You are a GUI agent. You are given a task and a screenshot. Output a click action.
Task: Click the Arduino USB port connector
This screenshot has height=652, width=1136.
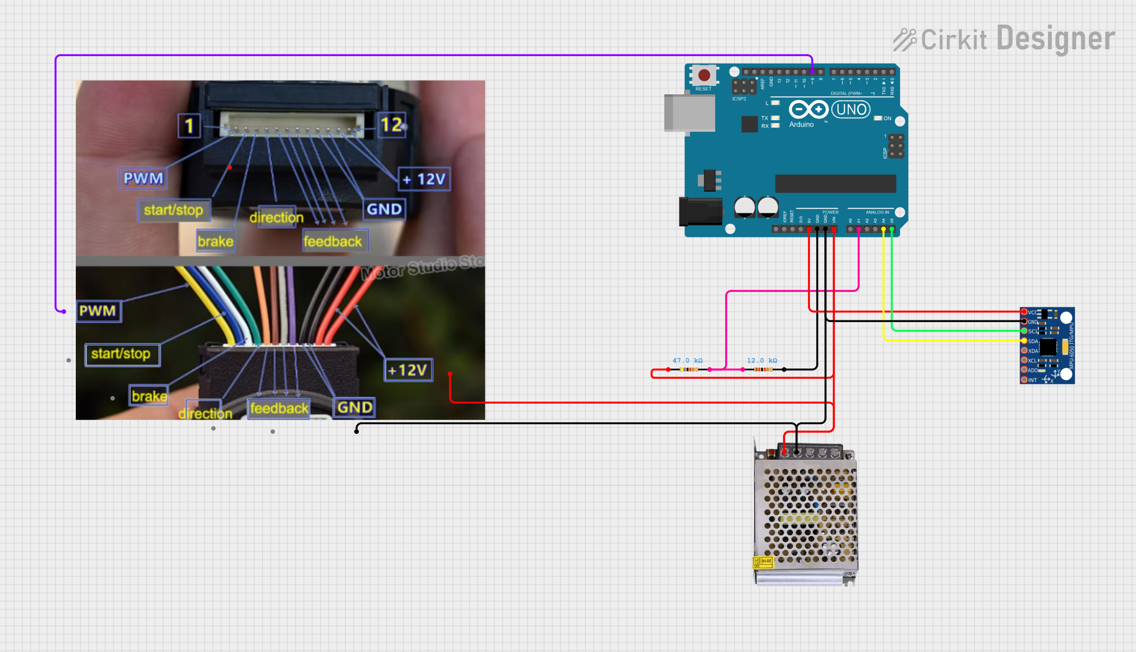pyautogui.click(x=689, y=113)
